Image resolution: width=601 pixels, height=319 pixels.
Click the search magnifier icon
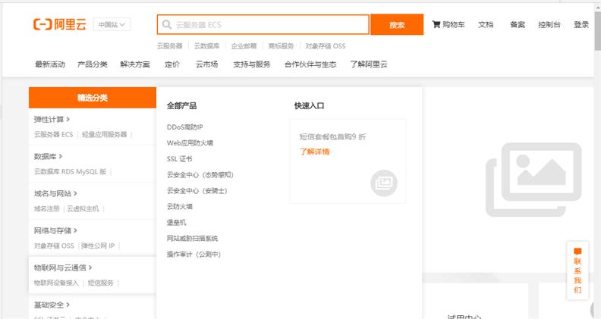(167, 25)
